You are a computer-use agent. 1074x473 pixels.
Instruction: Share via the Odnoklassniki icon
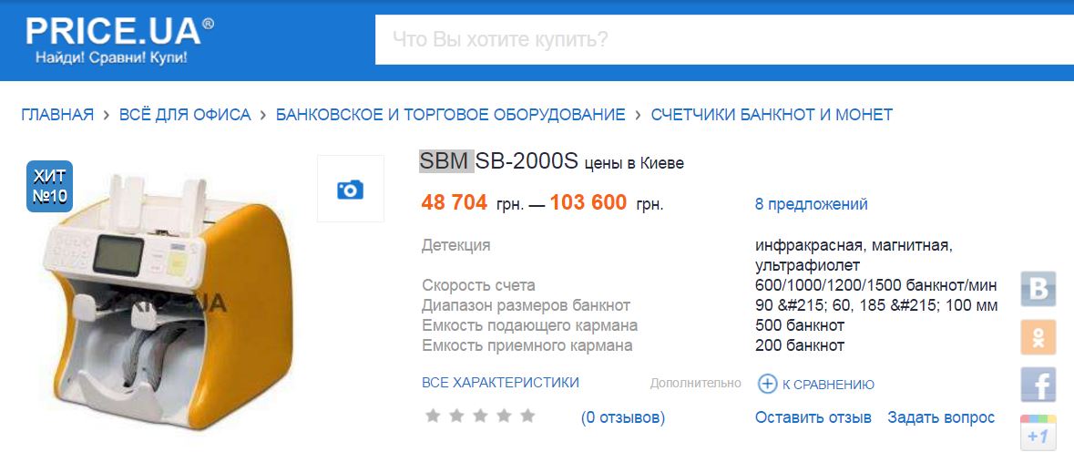[x=1038, y=337]
